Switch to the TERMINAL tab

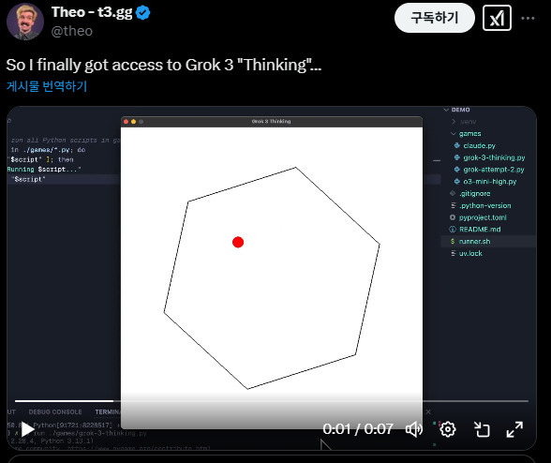tap(108, 411)
